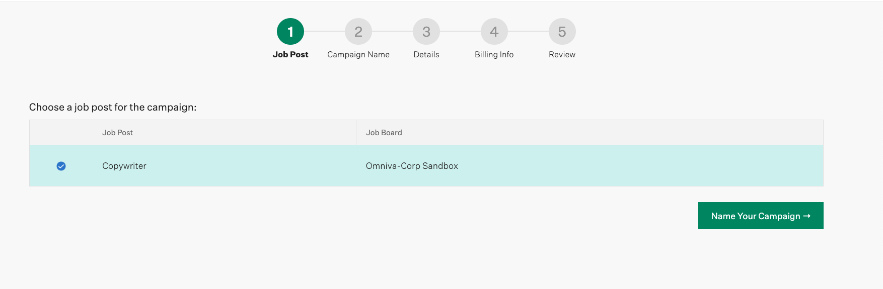This screenshot has width=883, height=289.
Task: Open the Review step label
Action: [x=562, y=54]
